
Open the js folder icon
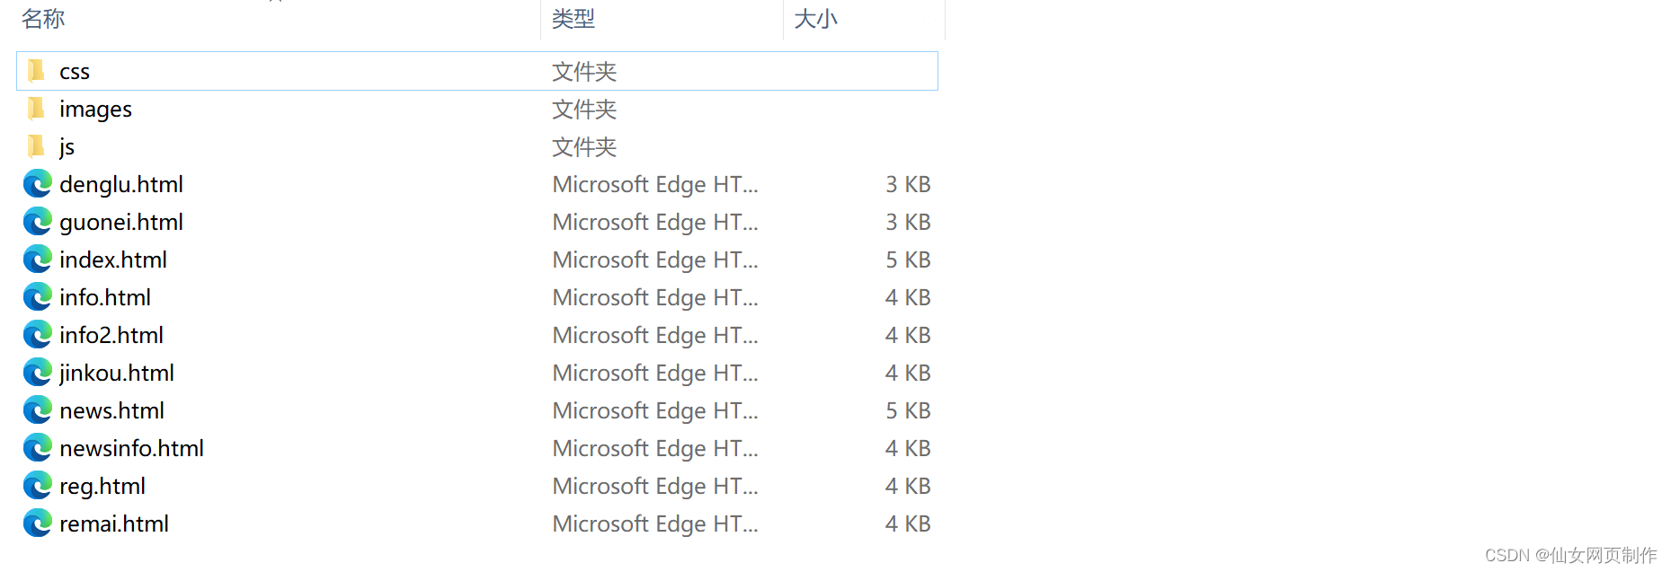36,146
